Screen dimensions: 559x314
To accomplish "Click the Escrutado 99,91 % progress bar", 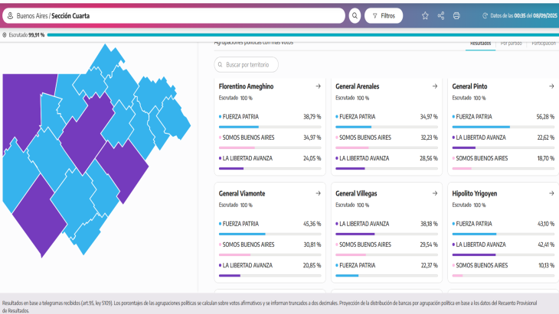I will tap(303, 35).
